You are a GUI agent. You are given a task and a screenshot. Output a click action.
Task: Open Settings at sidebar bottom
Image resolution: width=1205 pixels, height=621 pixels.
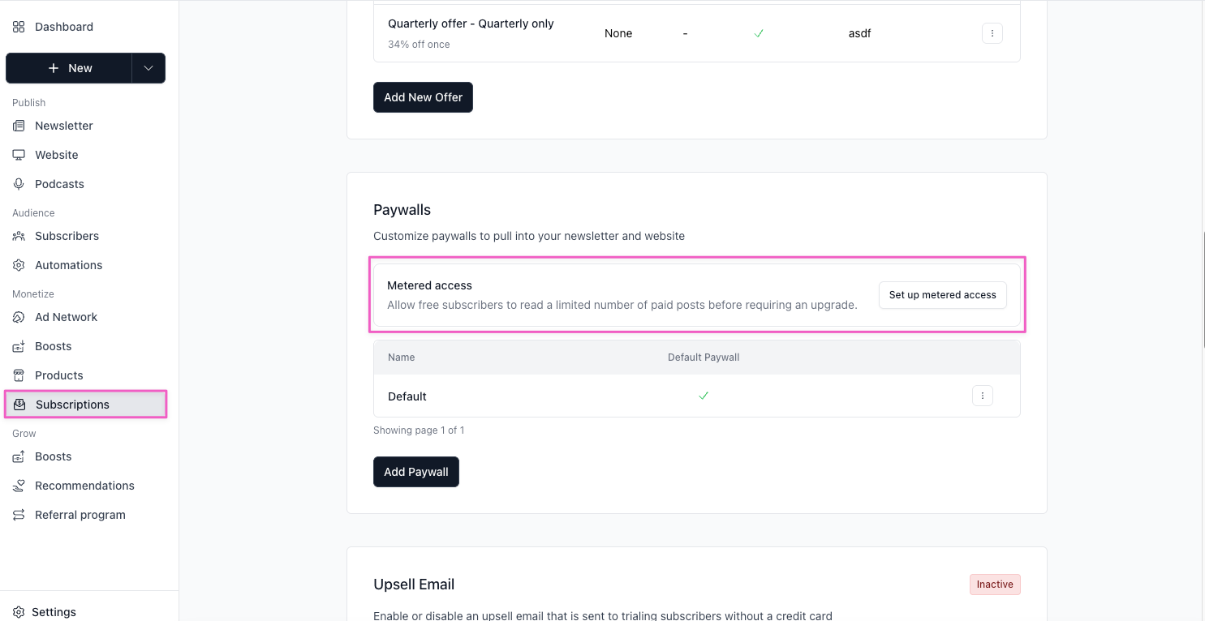pos(54,612)
